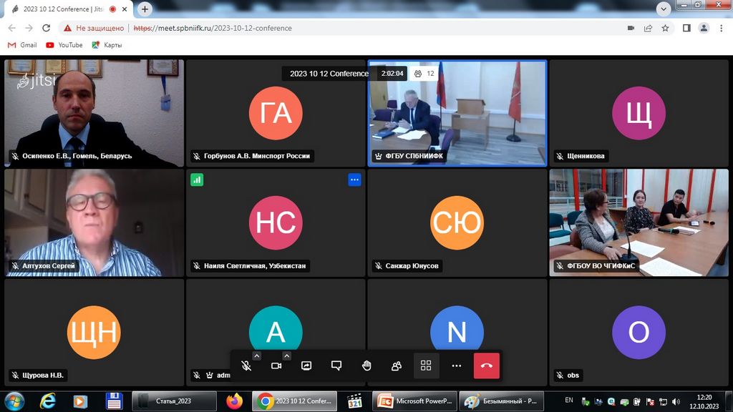
Task: Switch to the 2023 10 12 Conference tab
Action: coord(61,9)
